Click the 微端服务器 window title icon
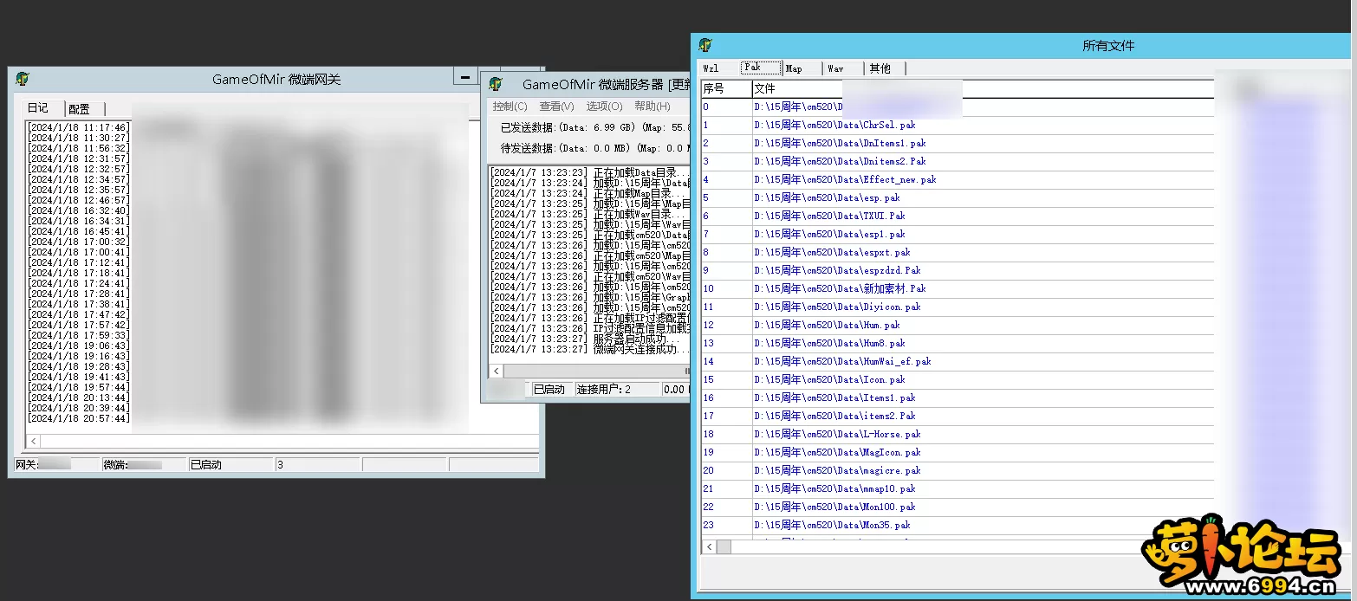Viewport: 1357px width, 601px height. click(496, 84)
